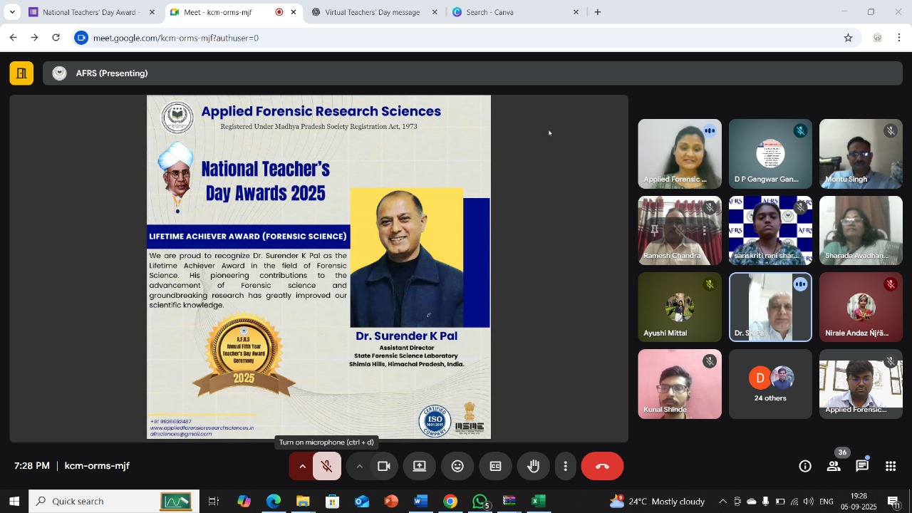Raise your hand in the meeting
912x513 pixels.
point(533,467)
